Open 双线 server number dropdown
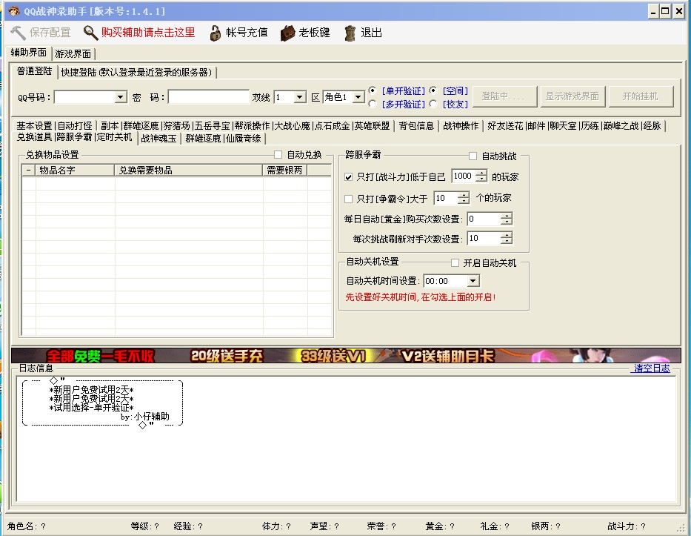The width and height of the screenshot is (691, 536). (x=300, y=97)
